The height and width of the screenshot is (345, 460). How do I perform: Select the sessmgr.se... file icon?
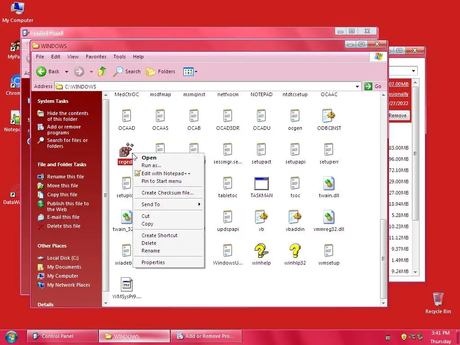[228, 150]
